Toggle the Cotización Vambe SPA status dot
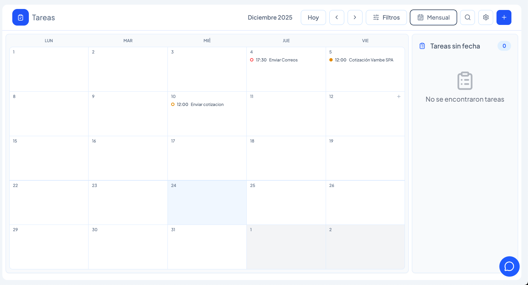Screen dimensions: 528x285 pyautogui.click(x=331, y=60)
